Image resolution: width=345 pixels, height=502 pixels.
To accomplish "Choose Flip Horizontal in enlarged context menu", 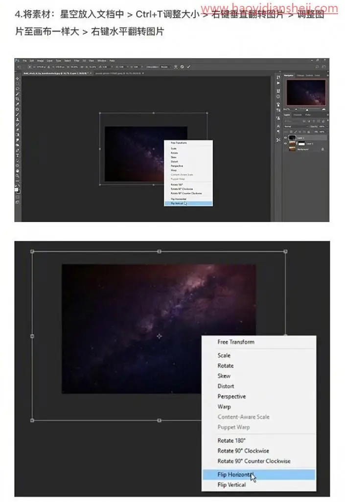I will [x=259, y=475].
